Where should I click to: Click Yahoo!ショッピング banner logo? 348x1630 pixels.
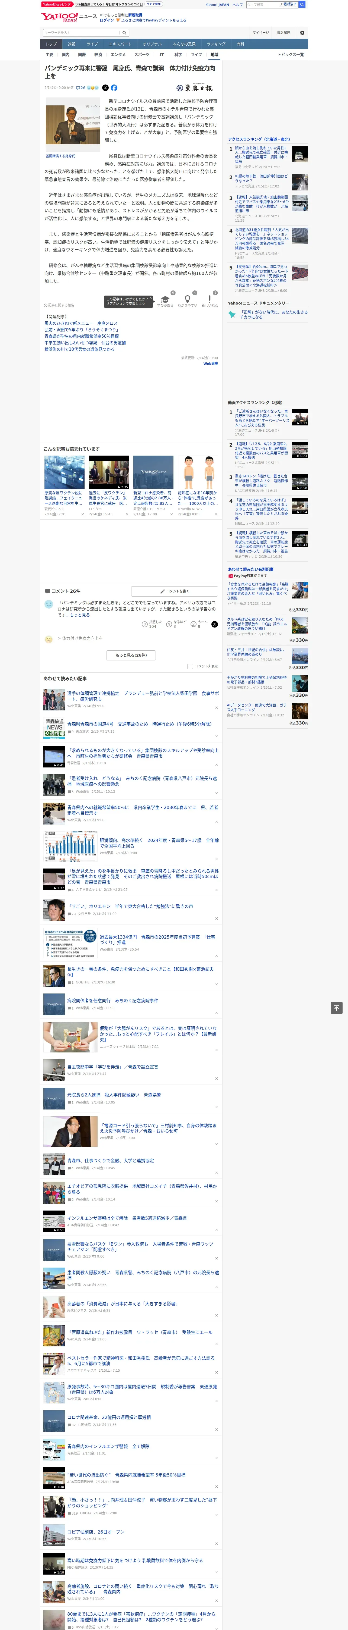[x=57, y=4]
